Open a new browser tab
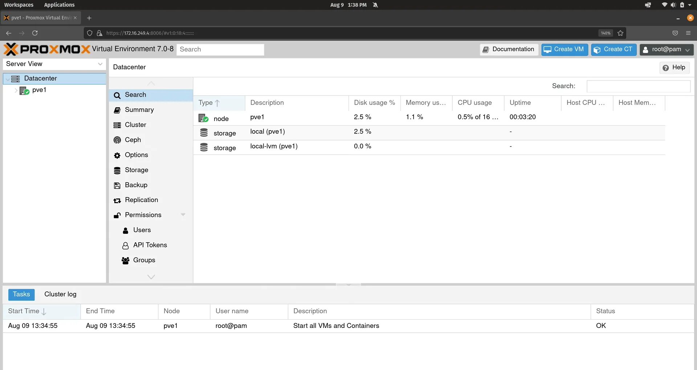 [x=89, y=18]
